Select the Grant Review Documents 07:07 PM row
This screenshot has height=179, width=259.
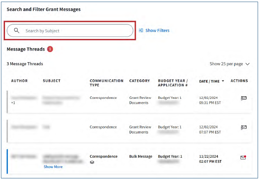pos(140,129)
